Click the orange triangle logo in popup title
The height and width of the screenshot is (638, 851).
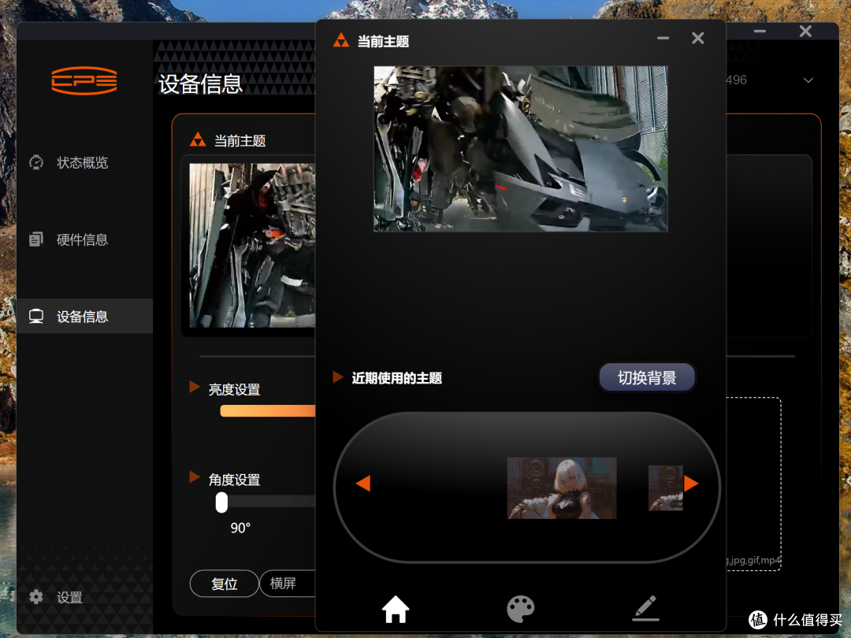341,40
